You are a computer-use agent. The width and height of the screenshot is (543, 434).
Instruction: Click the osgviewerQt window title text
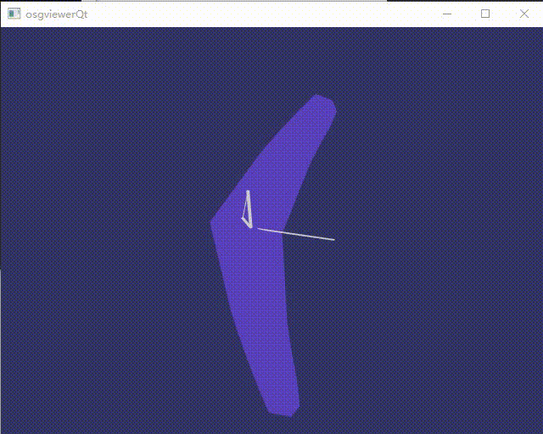tap(55, 14)
